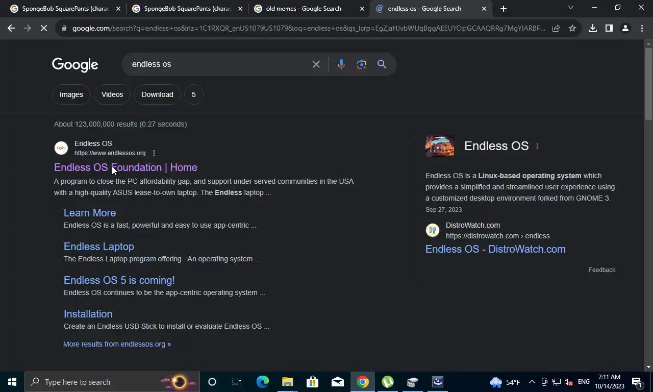Click the page vertical scrollbar thumb
This screenshot has height=392, width=653.
(648, 84)
